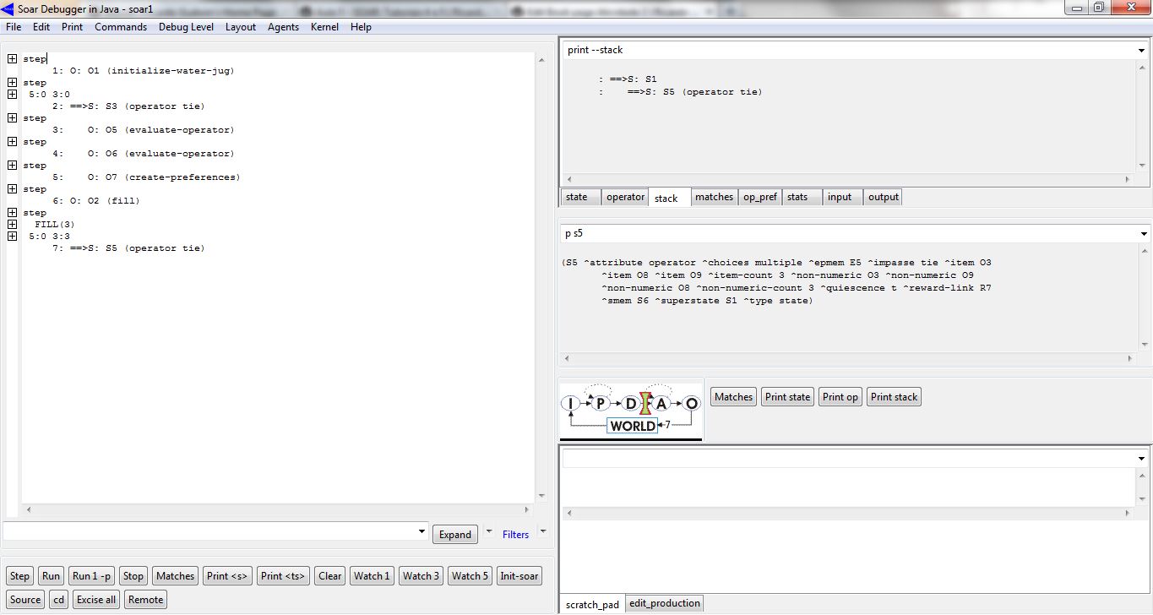
Task: Click the Excise all button
Action: click(x=96, y=600)
